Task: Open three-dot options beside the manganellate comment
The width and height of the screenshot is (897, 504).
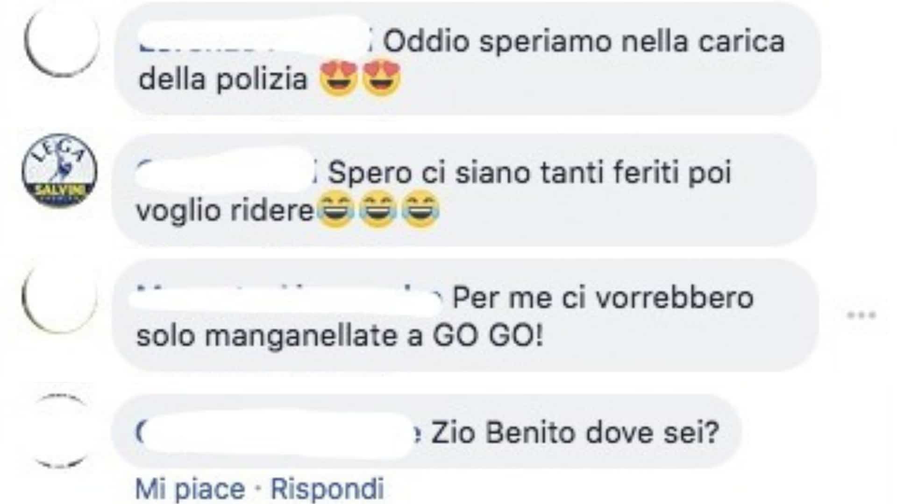Action: point(861,315)
